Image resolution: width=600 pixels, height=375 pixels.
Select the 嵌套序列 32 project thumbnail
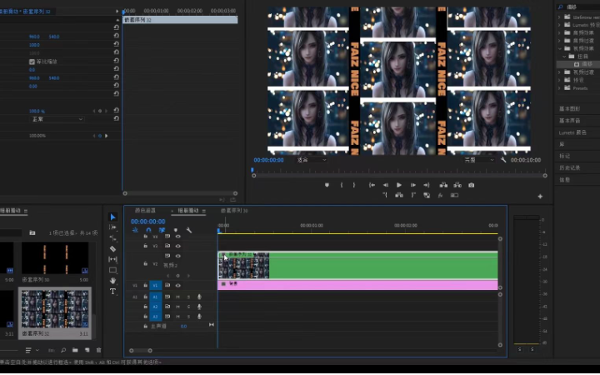55,309
